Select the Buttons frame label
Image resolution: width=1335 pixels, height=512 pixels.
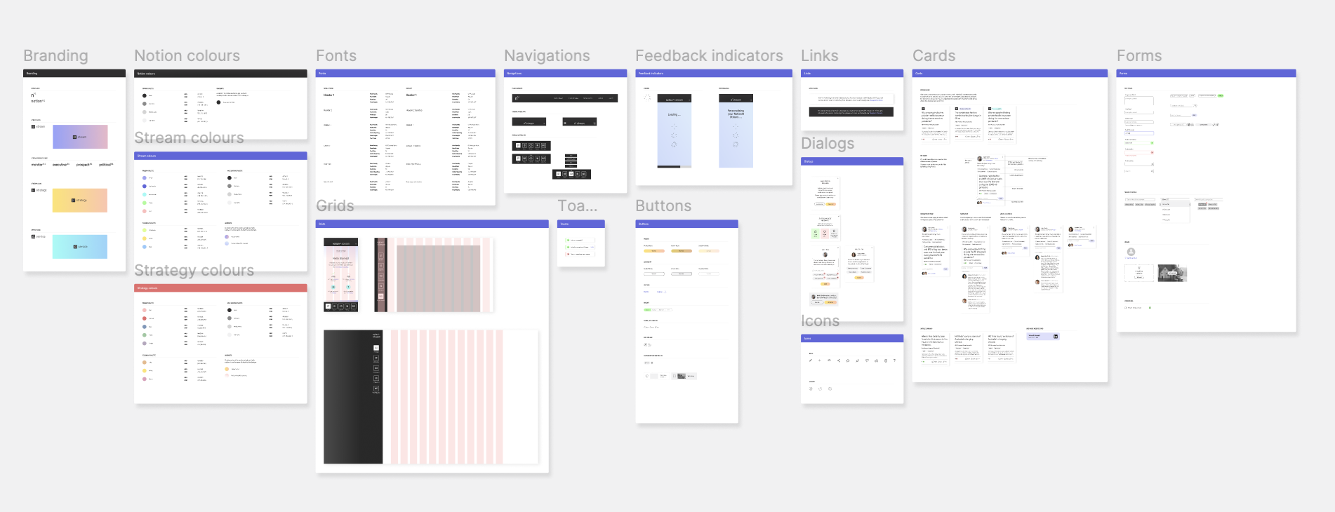(663, 206)
